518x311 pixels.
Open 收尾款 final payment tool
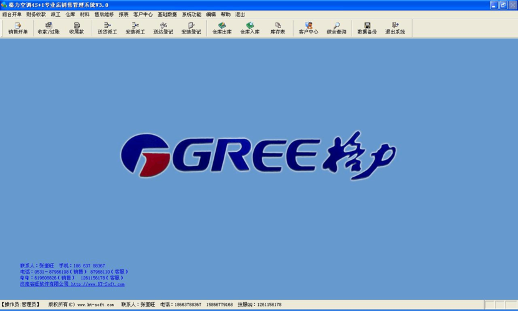76,28
